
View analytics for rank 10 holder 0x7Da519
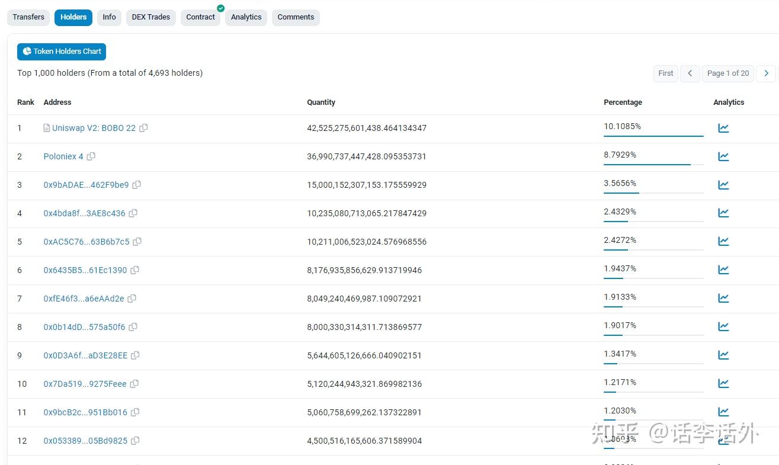[x=723, y=383]
